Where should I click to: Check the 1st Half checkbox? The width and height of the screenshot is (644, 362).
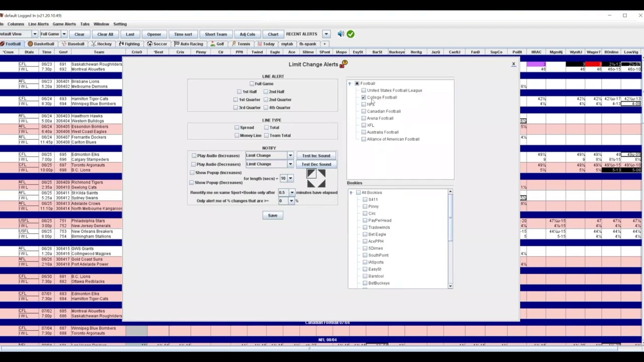(x=239, y=92)
